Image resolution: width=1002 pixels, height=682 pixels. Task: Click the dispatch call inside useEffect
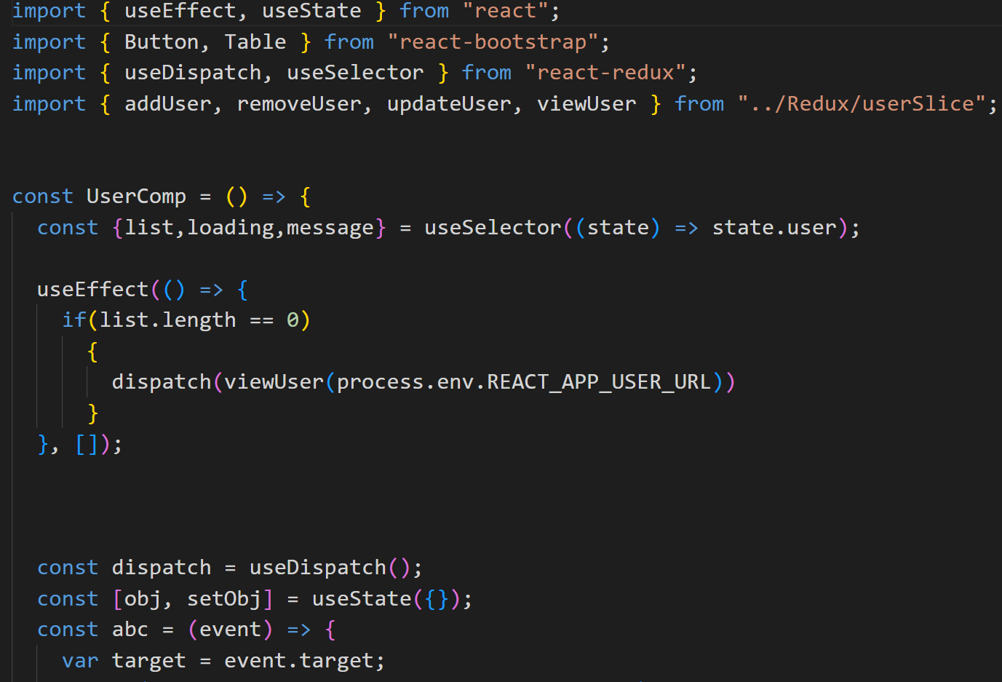(161, 382)
